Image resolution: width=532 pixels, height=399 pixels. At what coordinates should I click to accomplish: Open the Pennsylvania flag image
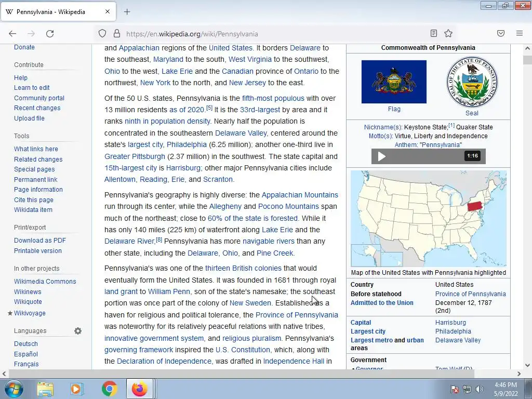coord(394,82)
